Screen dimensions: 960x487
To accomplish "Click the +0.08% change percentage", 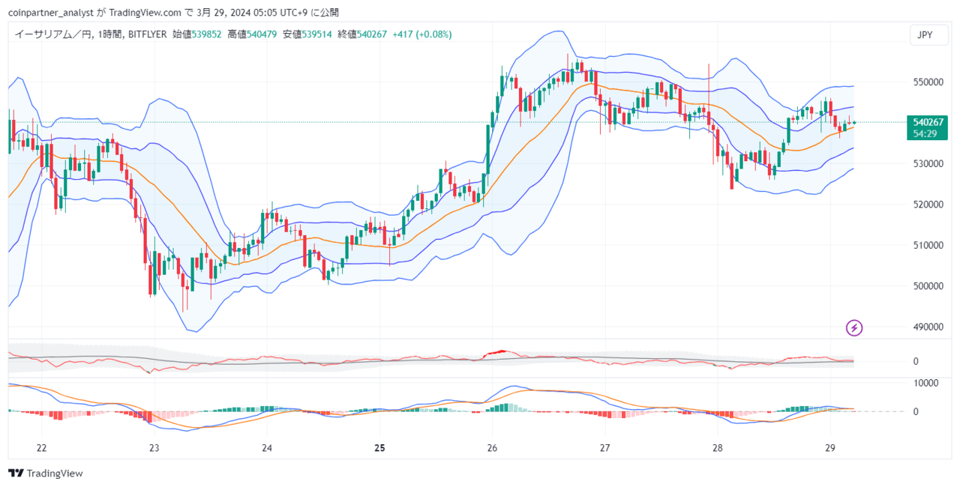I will (432, 34).
